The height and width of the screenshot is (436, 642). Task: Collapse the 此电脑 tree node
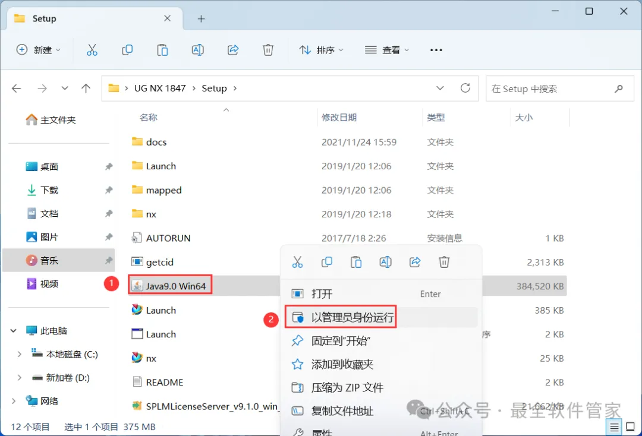tap(14, 330)
